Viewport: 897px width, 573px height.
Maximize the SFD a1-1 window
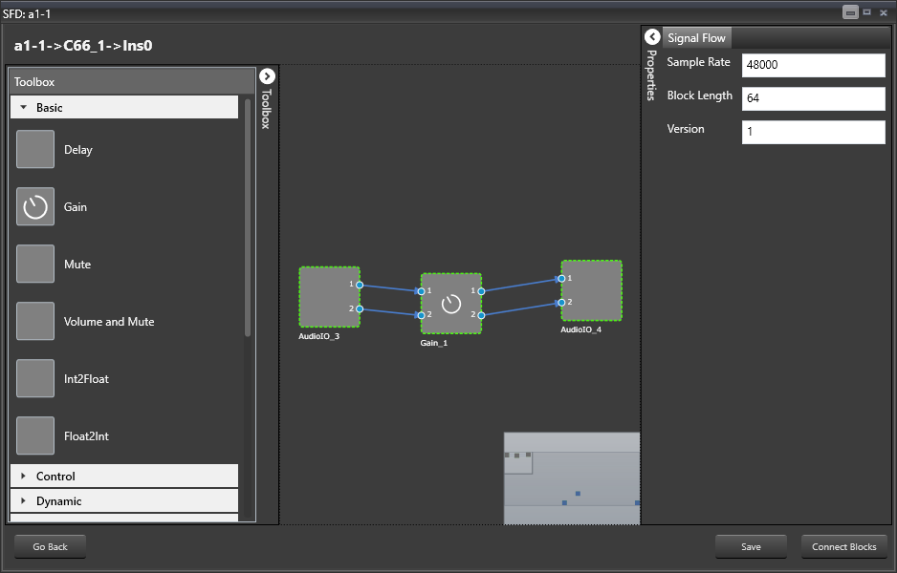click(867, 12)
